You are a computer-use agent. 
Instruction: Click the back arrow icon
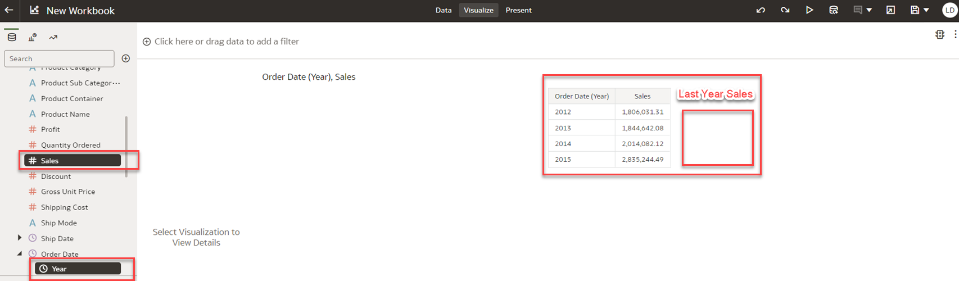click(x=9, y=10)
